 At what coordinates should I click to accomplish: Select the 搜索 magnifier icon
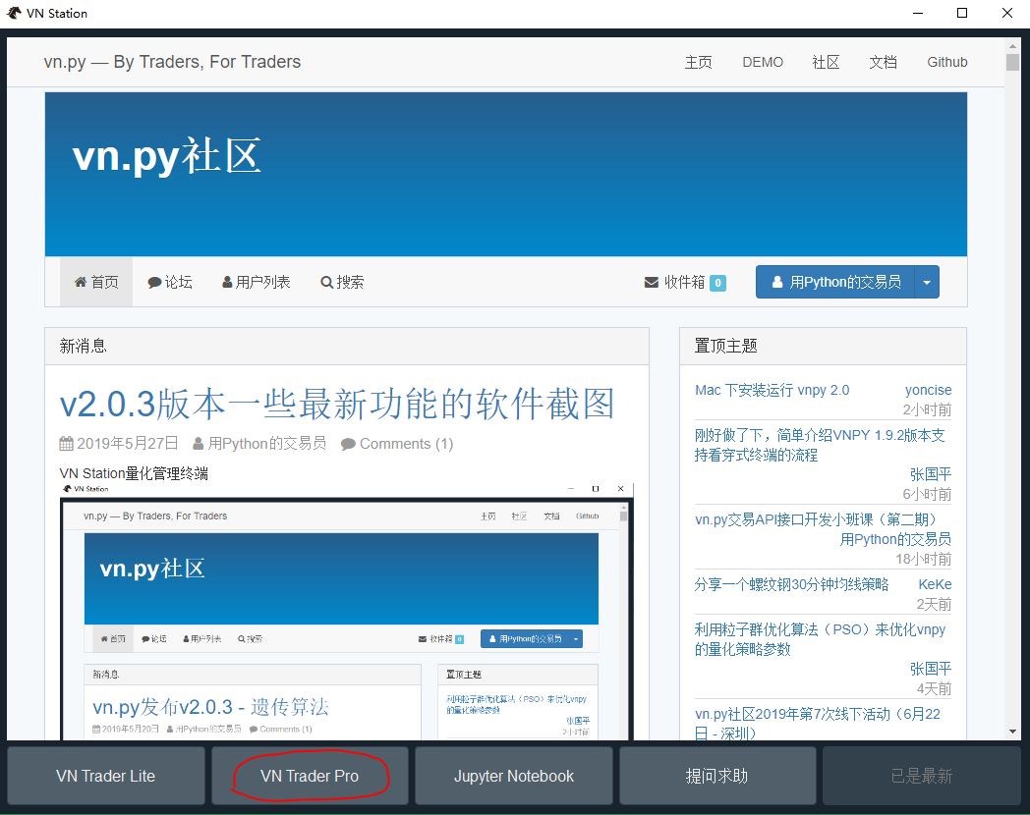click(x=325, y=282)
